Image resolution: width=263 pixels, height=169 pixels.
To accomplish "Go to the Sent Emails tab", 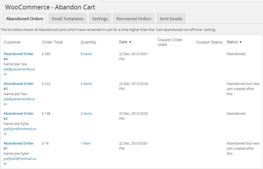I will (x=171, y=19).
